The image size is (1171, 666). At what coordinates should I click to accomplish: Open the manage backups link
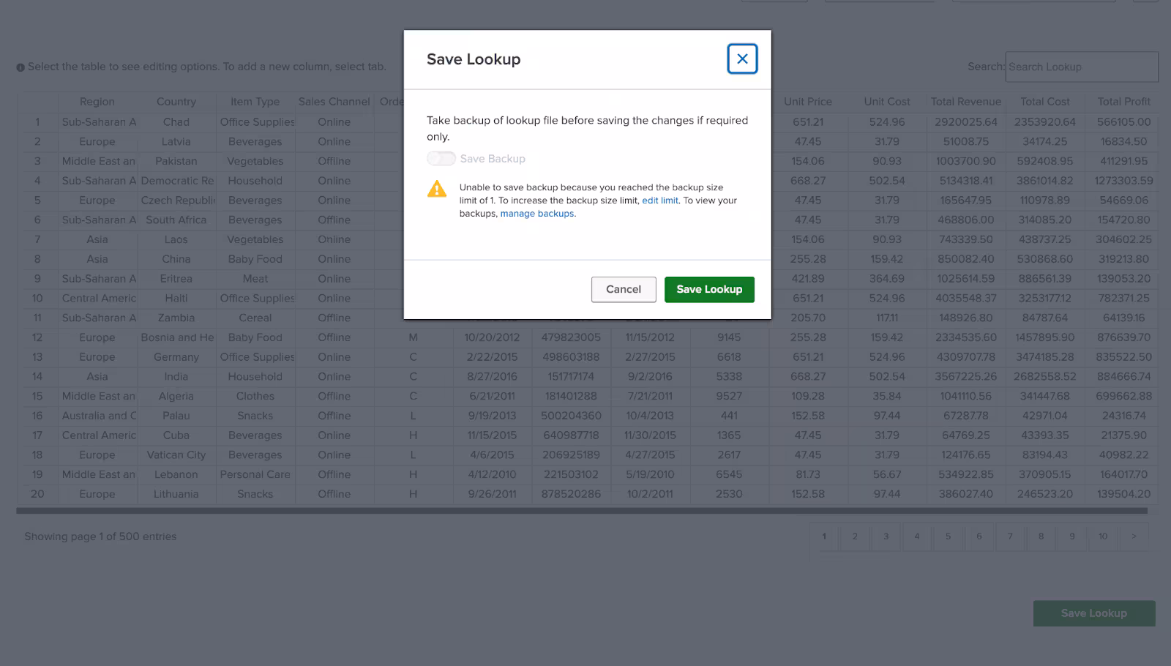click(536, 214)
